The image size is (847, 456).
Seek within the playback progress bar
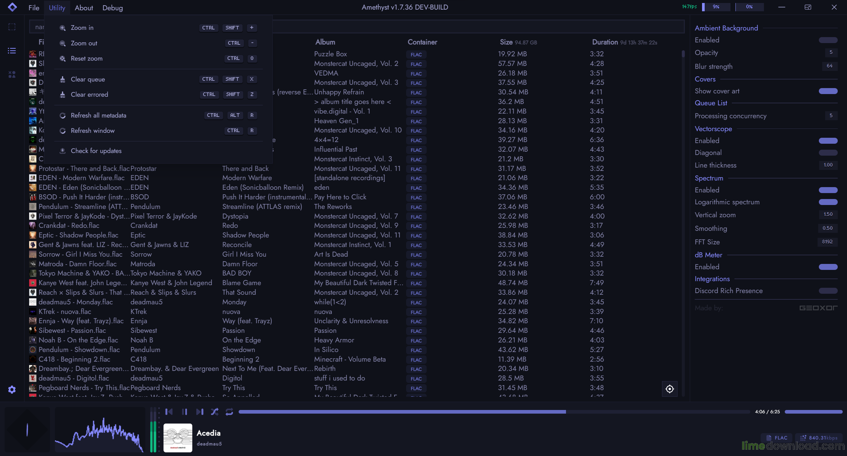(463, 412)
